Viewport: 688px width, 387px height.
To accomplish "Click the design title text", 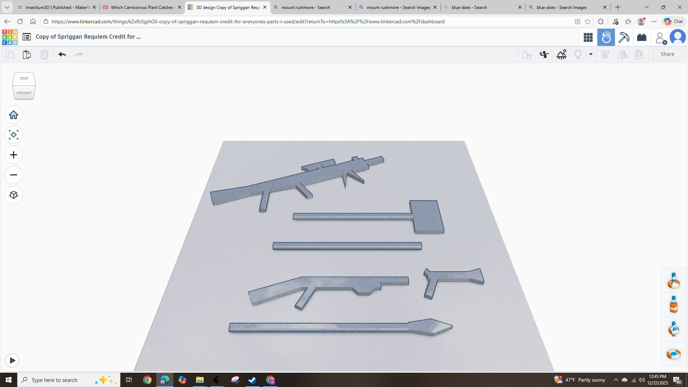I will 88,37.
